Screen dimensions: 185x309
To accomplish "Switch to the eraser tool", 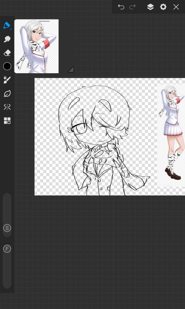I will 7,53.
